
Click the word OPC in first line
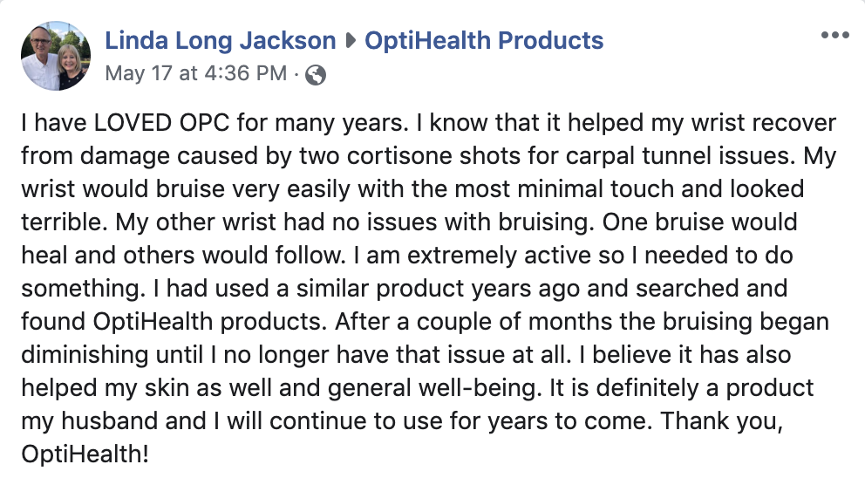coord(204,122)
